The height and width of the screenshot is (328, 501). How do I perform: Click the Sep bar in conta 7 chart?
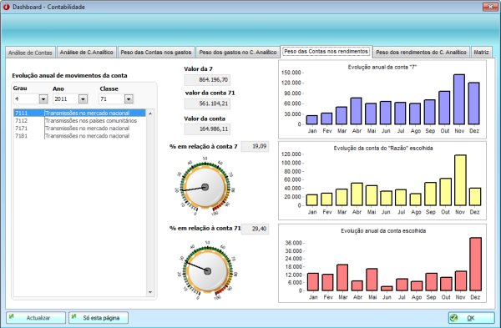click(430, 112)
